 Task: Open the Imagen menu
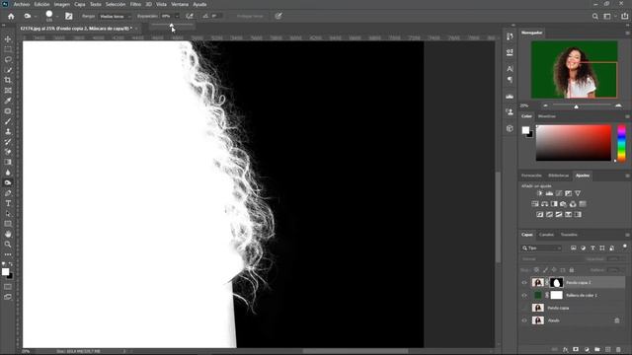tap(61, 4)
